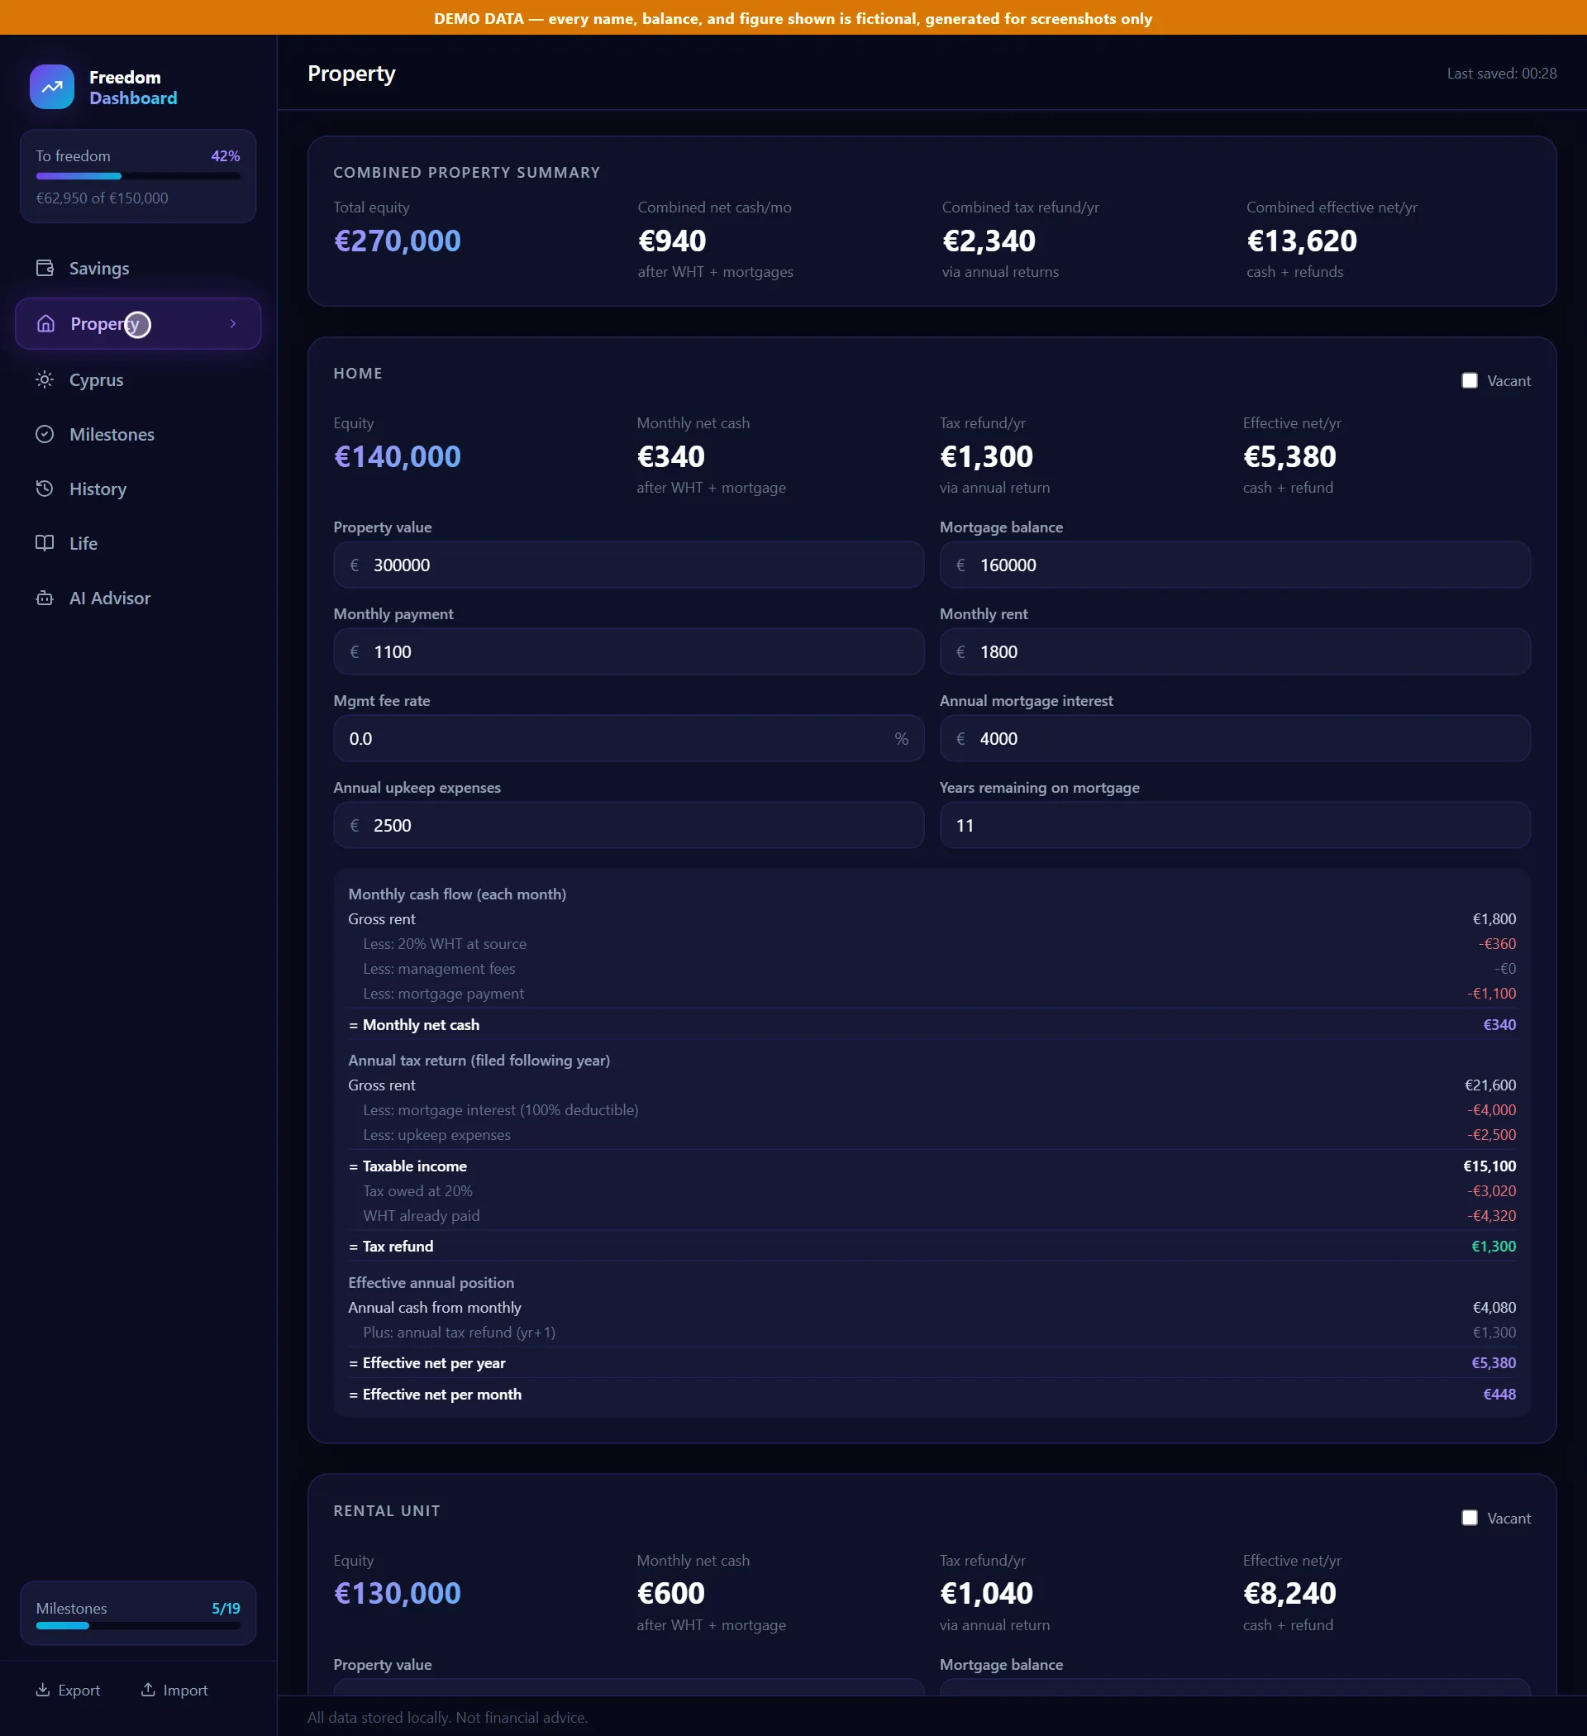Expand the Property menu chevron
Image resolution: width=1587 pixels, height=1736 pixels.
tap(233, 324)
